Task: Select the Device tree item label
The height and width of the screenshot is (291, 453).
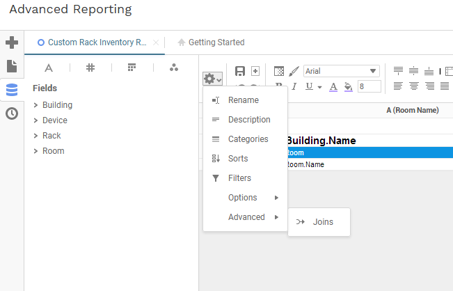Action: pos(55,120)
